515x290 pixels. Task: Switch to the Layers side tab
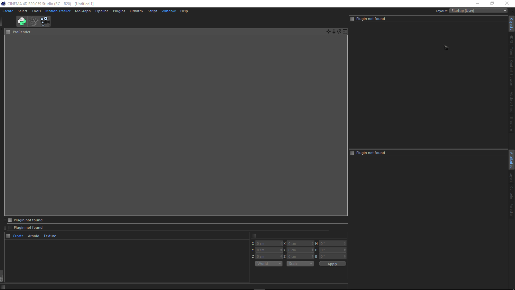(x=511, y=177)
